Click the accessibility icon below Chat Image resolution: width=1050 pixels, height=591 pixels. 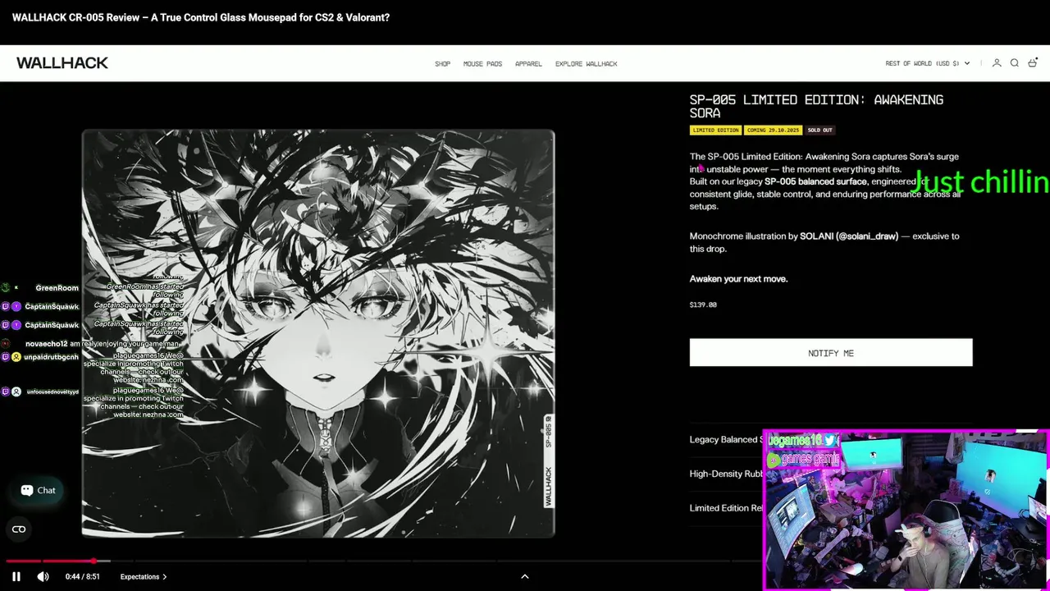point(19,529)
